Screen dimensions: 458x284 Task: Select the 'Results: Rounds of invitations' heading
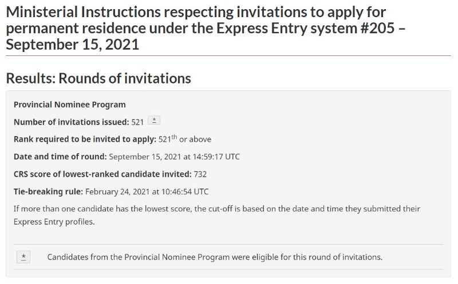coord(98,78)
